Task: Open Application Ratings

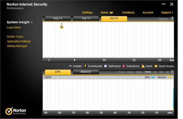Action: tap(19, 41)
